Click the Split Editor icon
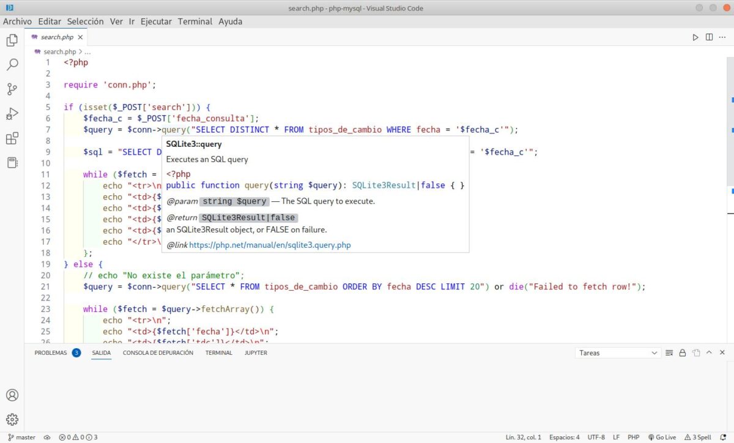734x443 pixels. point(709,37)
